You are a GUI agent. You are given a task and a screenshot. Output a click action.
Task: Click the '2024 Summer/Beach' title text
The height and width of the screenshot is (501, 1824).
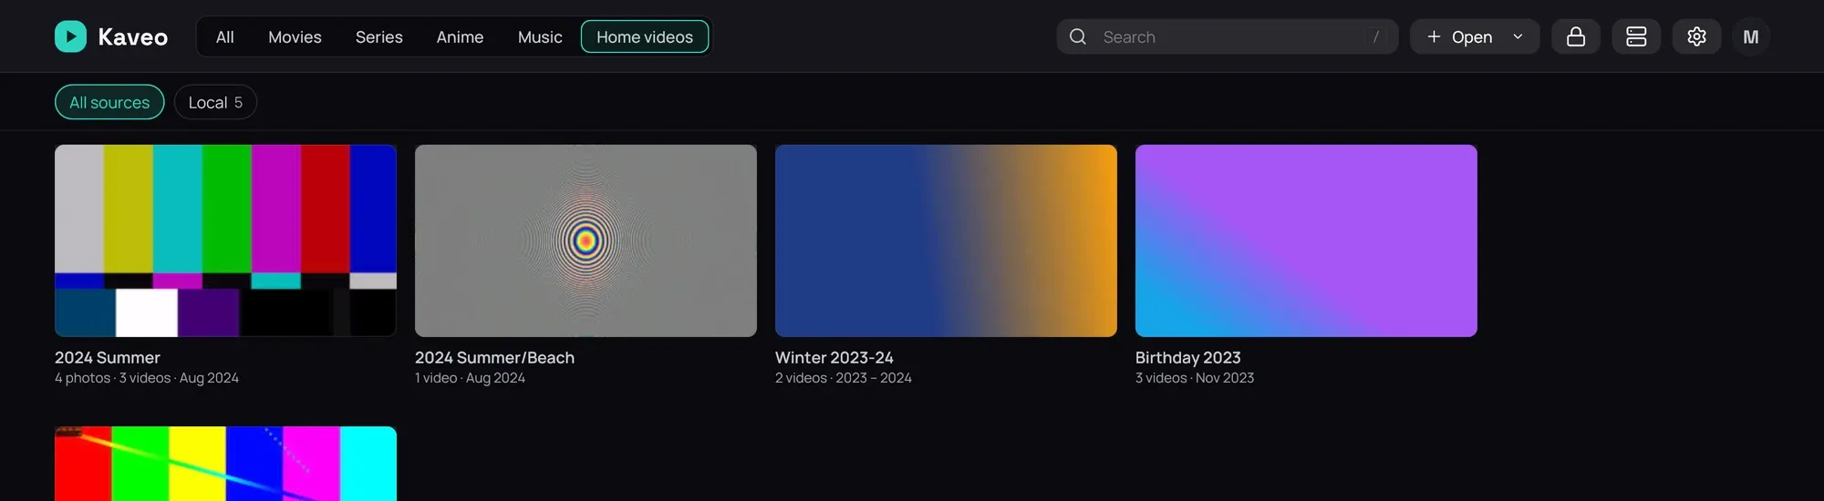coord(494,357)
